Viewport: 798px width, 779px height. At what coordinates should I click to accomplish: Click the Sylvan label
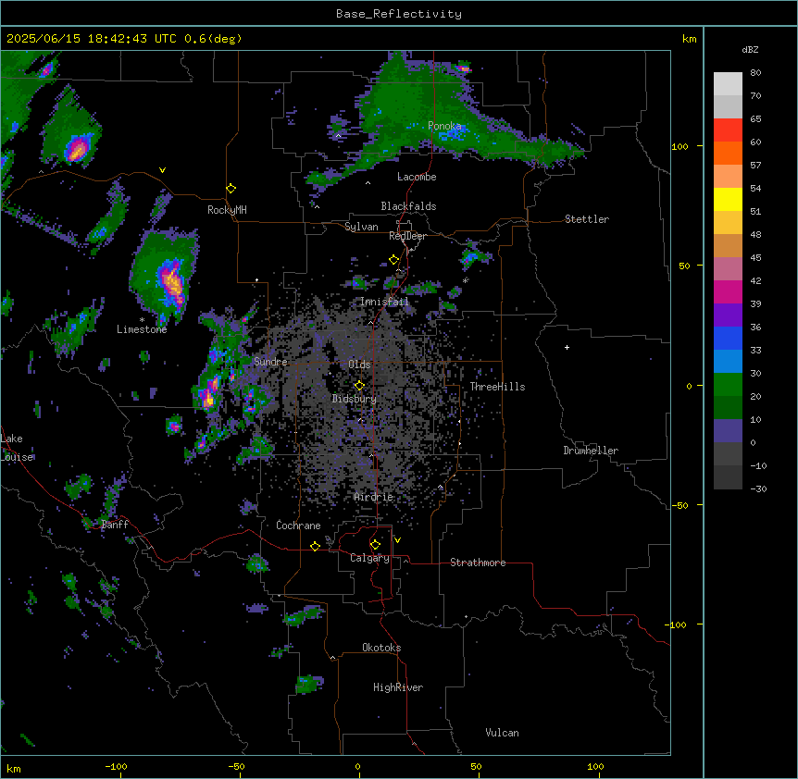tap(361, 227)
